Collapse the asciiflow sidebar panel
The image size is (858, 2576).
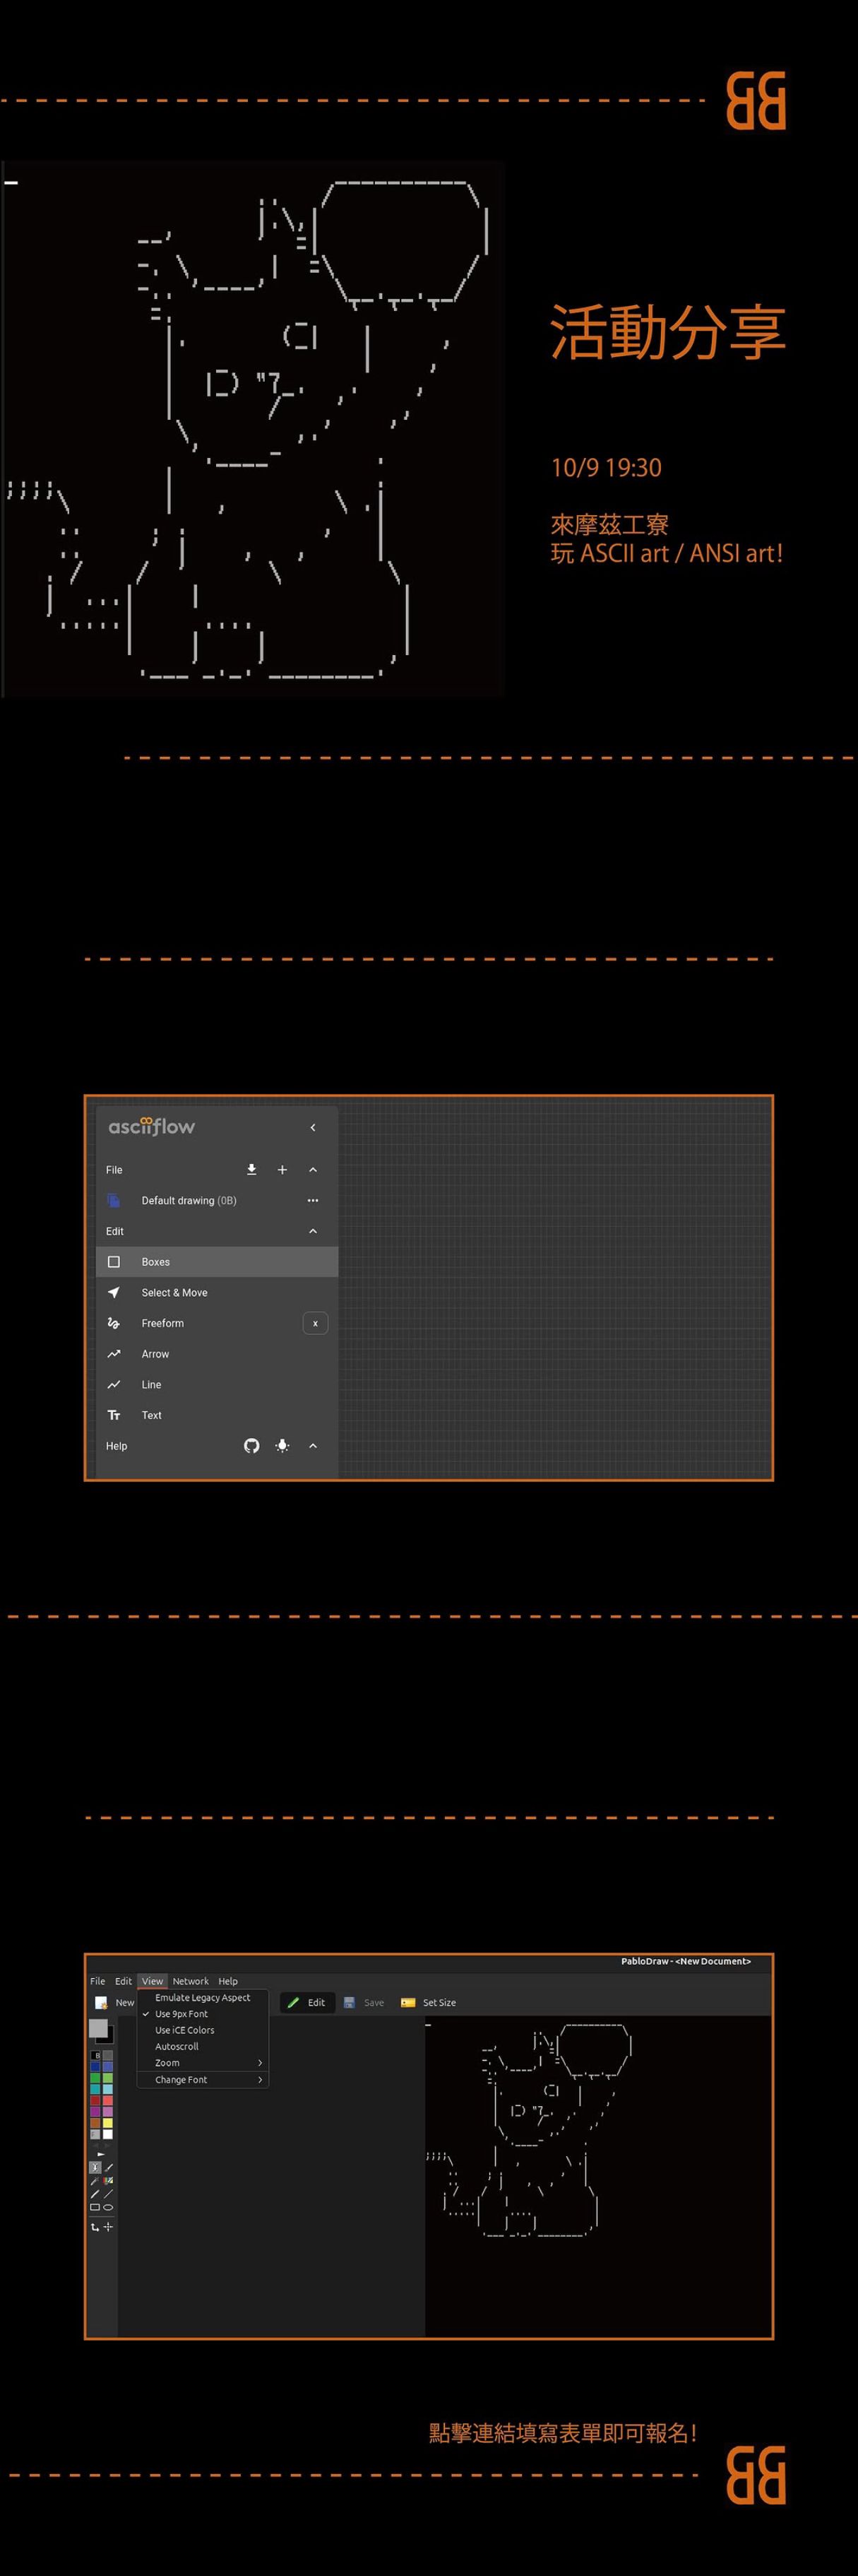pyautogui.click(x=313, y=1127)
